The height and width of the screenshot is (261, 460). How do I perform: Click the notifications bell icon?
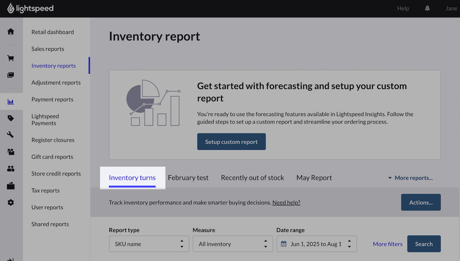point(427,8)
